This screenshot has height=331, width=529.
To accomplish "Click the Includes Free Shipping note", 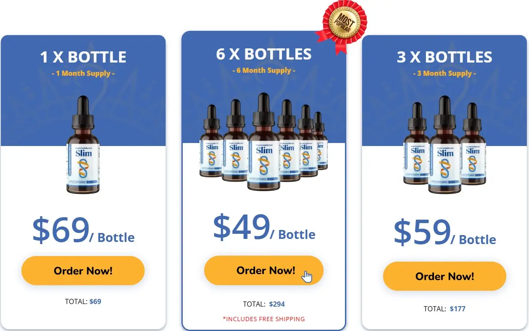I will coord(264,319).
